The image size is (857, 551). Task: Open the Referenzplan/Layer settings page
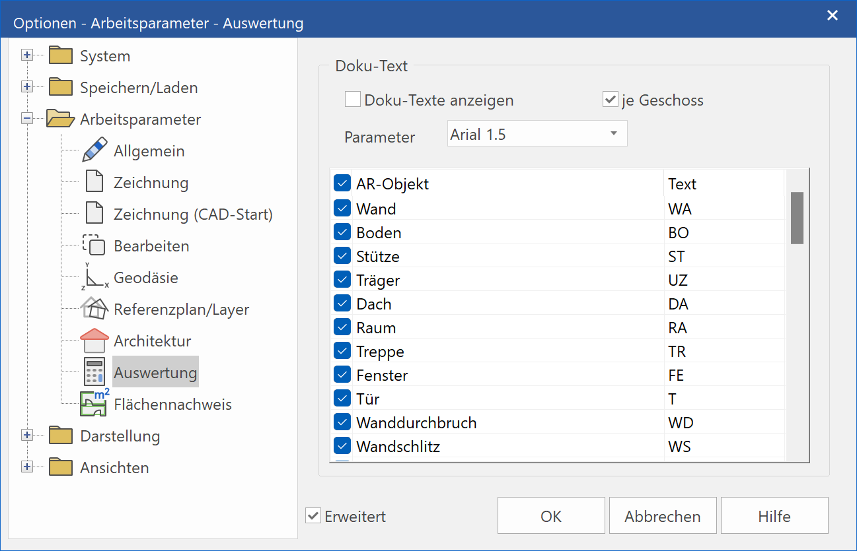pos(182,309)
